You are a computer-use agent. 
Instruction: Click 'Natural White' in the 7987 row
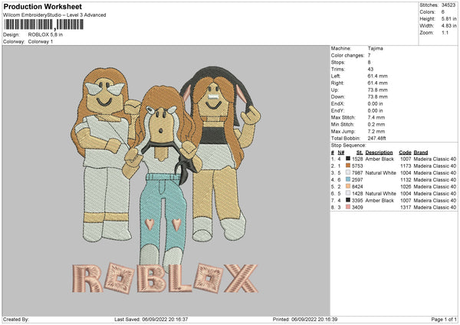tap(380, 172)
